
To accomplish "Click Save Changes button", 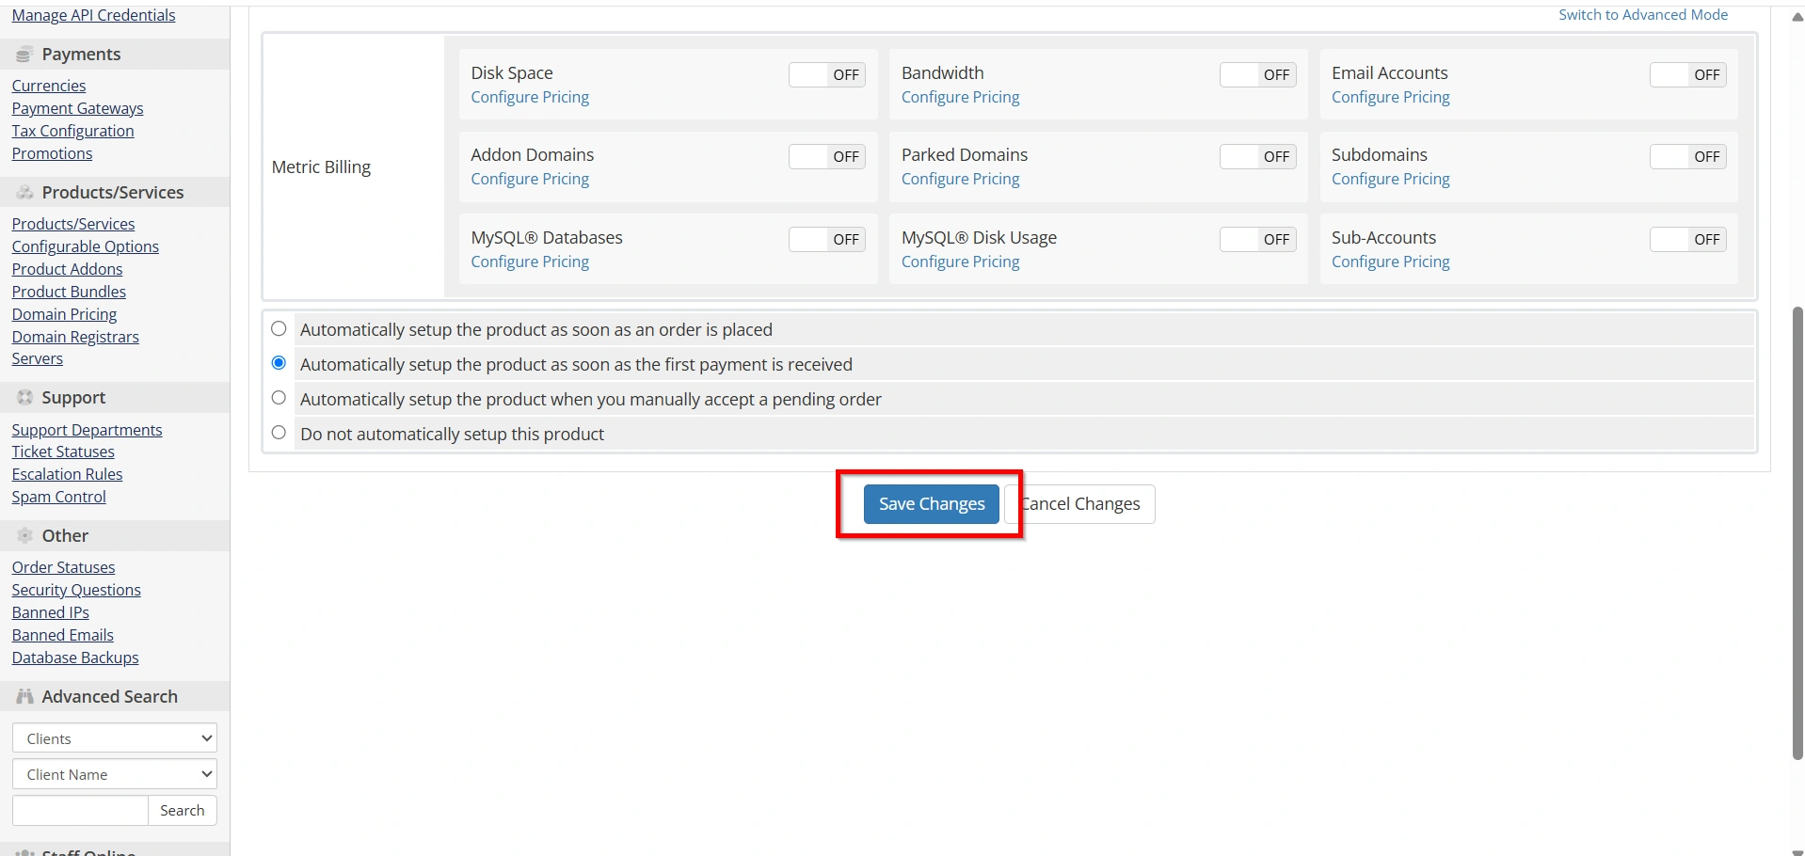I will [x=932, y=504].
